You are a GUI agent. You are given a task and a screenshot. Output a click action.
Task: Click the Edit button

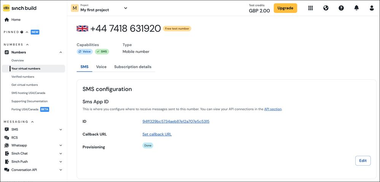click(363, 161)
